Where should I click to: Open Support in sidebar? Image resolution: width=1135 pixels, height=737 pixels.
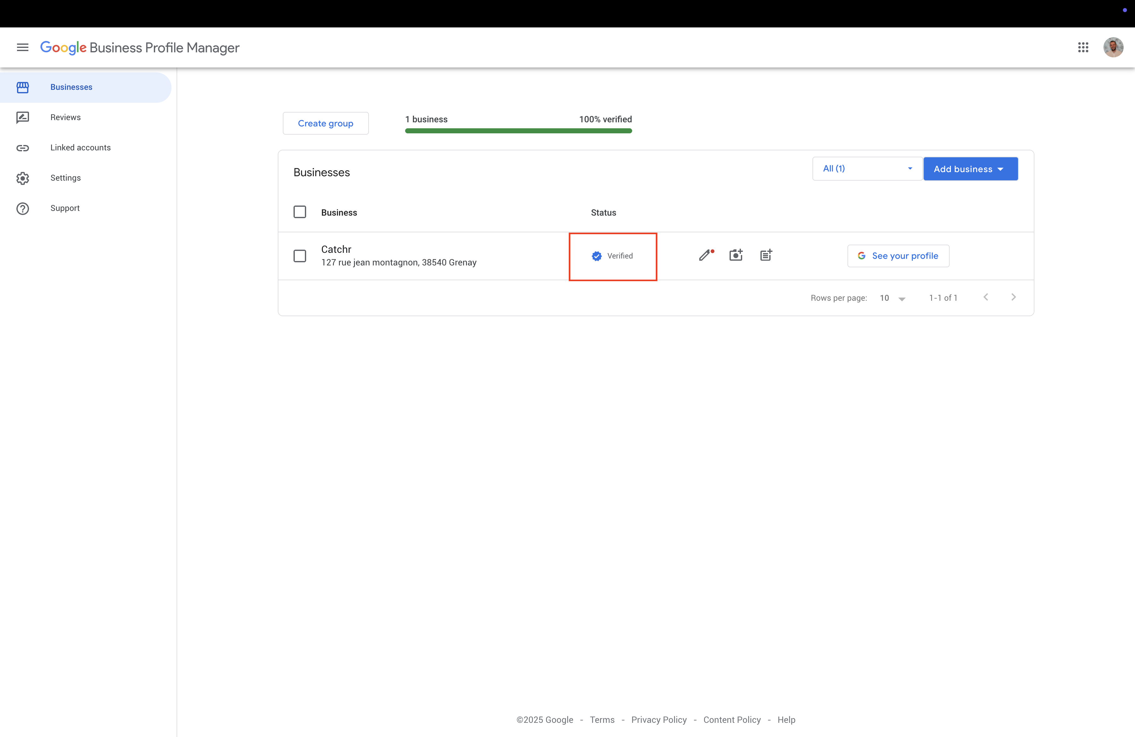(x=85, y=208)
